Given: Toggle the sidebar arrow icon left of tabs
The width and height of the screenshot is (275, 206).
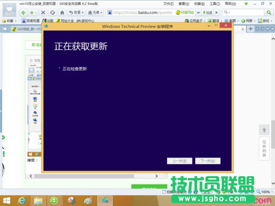Looking at the screenshot, I should click(x=5, y=29).
